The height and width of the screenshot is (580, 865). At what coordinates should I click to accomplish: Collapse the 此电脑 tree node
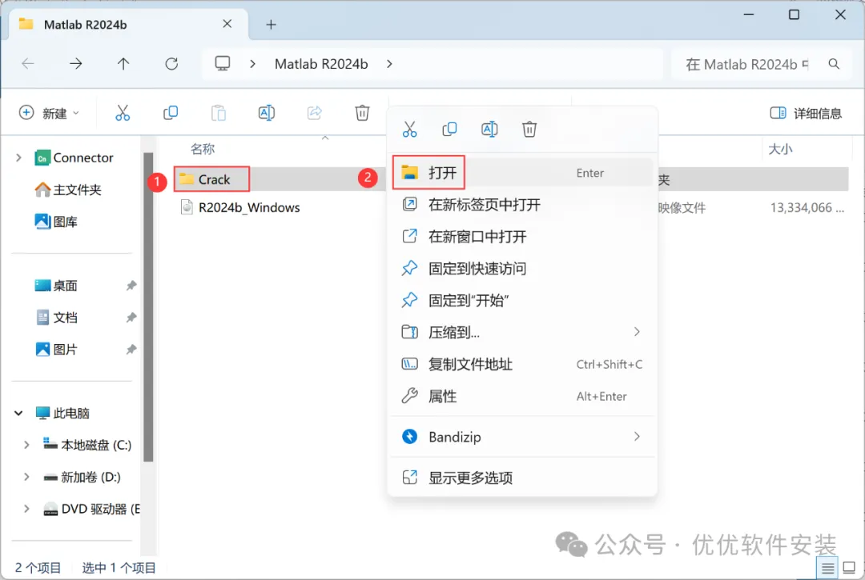(18, 413)
